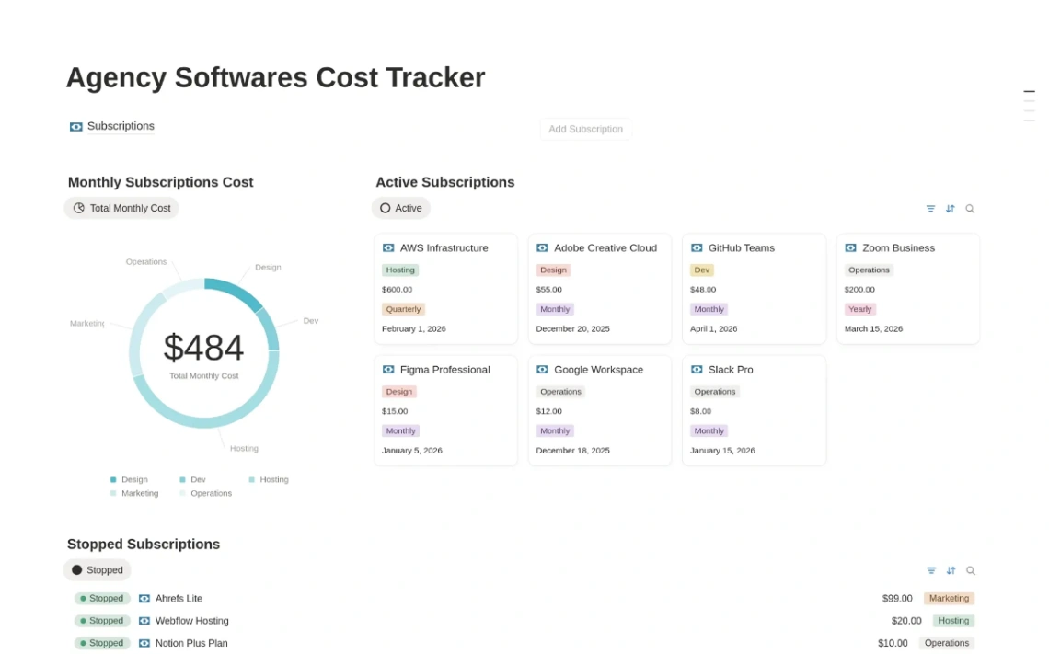Toggle the Marketing legend item in chart

[x=134, y=494]
